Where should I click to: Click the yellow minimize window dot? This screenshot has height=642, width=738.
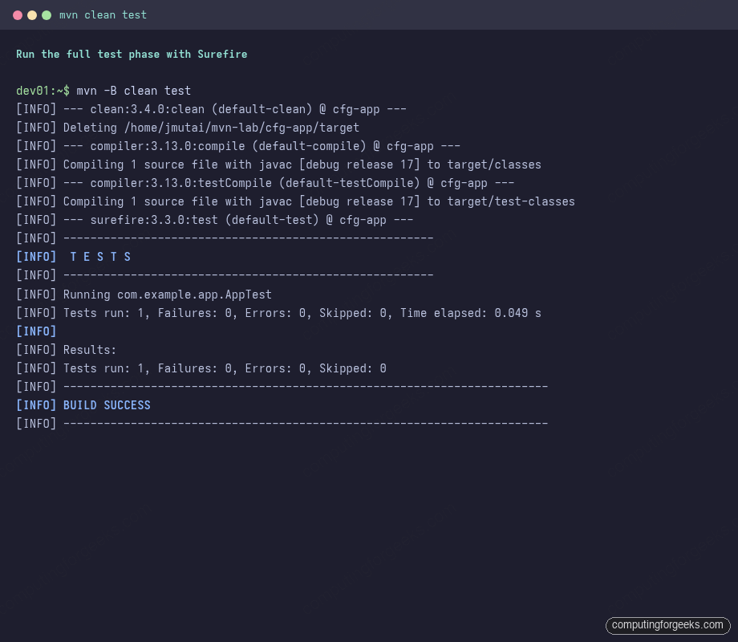coord(32,15)
